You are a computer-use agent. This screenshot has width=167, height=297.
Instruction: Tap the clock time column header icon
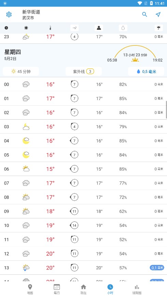(6, 28)
